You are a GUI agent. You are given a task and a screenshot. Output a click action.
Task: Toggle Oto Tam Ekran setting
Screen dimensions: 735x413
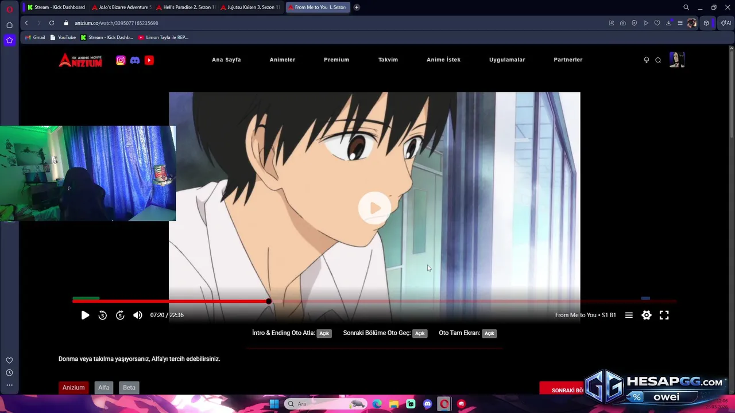click(489, 333)
